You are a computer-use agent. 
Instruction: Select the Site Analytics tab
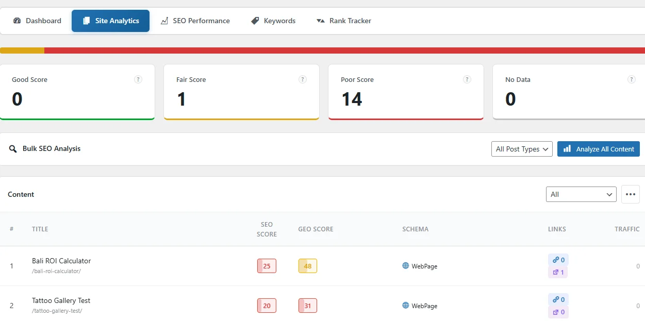(x=110, y=20)
